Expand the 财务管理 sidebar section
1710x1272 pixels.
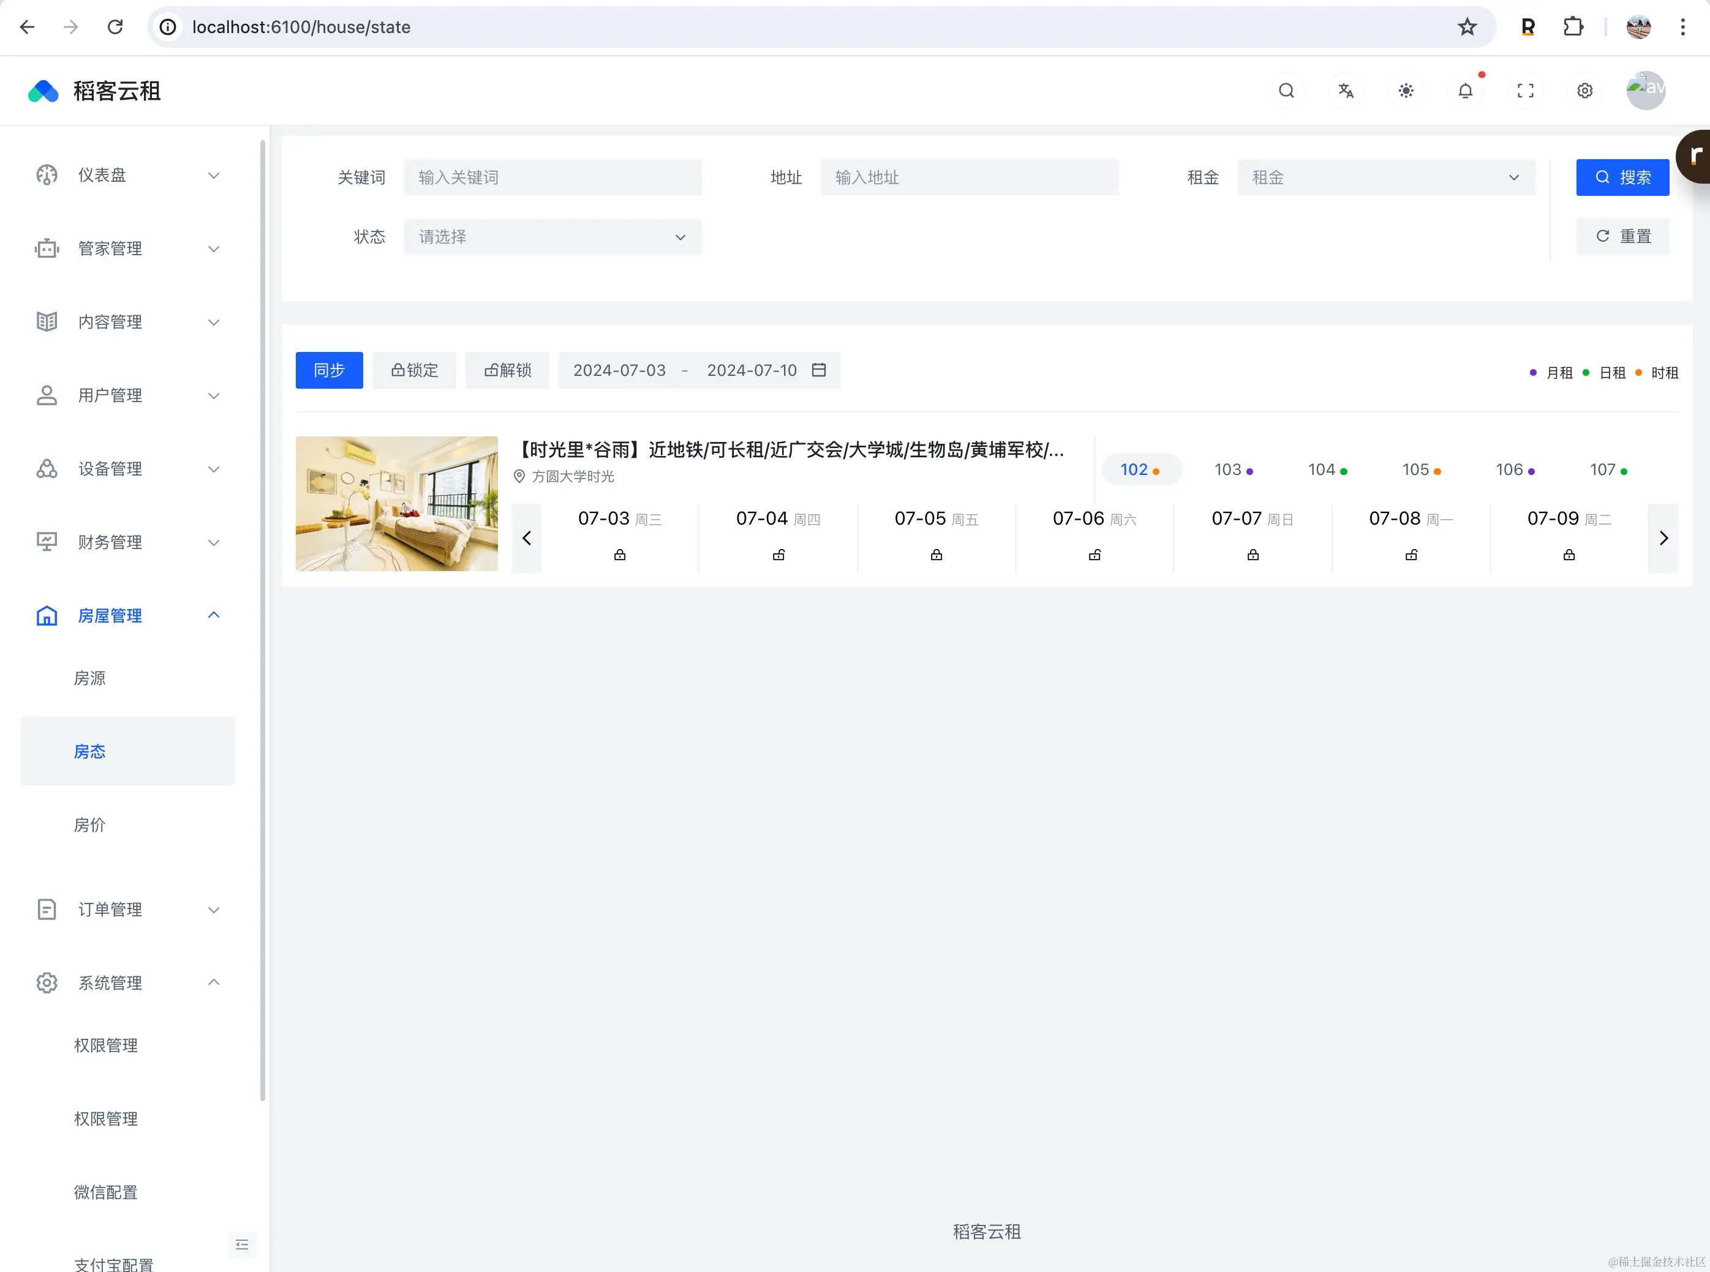pos(110,542)
